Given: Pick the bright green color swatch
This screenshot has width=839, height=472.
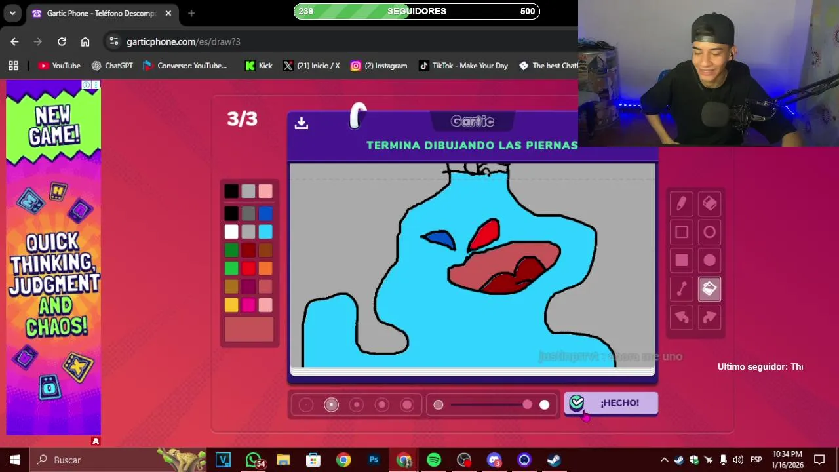Looking at the screenshot, I should tap(231, 268).
